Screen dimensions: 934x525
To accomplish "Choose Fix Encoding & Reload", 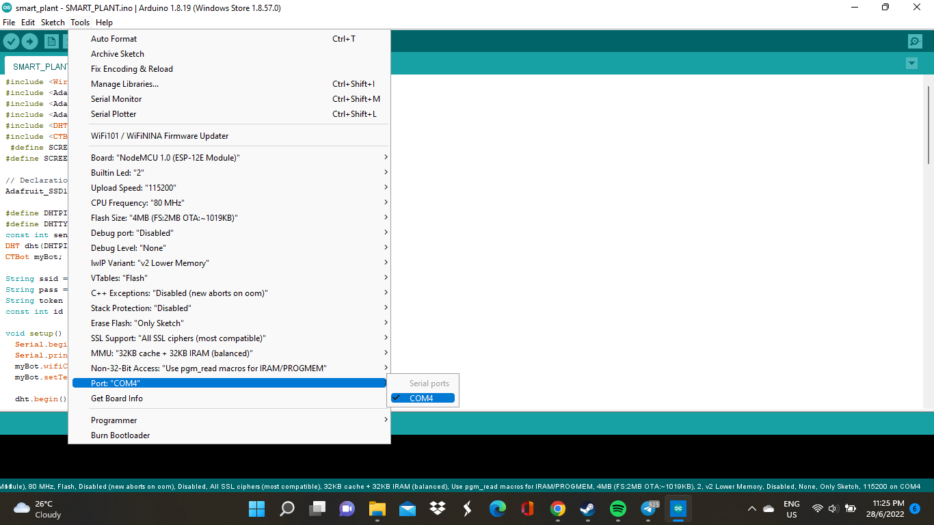I will [229, 69].
